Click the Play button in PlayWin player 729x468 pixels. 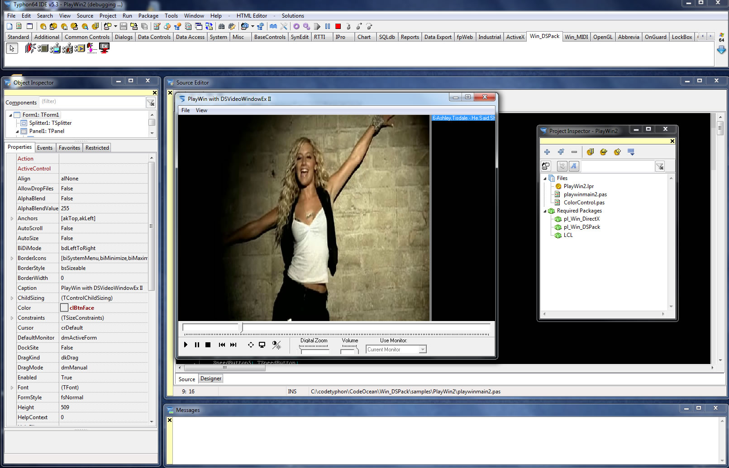(186, 345)
